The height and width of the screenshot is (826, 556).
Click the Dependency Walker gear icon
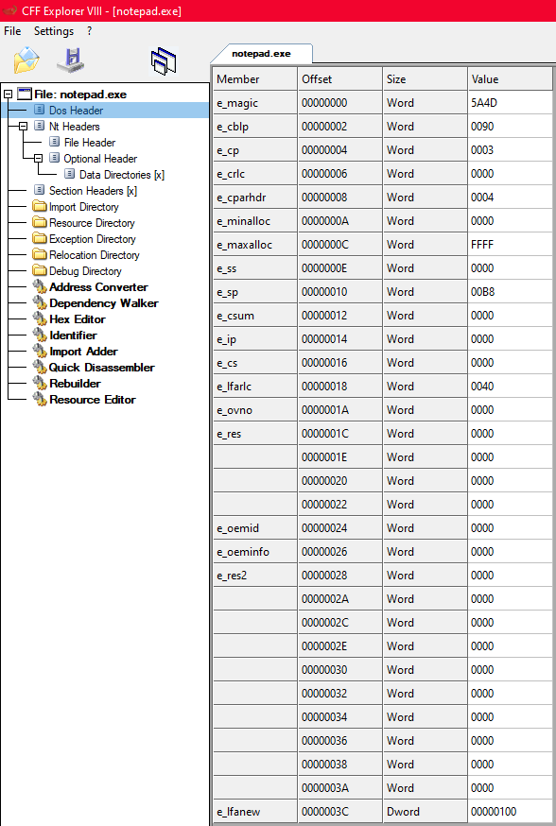tap(40, 303)
